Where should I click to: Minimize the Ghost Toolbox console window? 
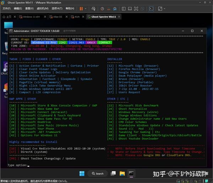click(183, 31)
